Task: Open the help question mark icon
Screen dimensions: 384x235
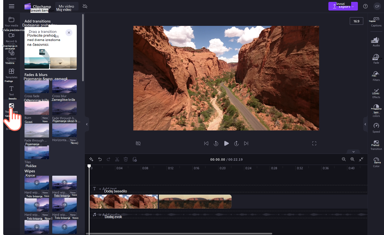Action: pyautogui.click(x=365, y=6)
